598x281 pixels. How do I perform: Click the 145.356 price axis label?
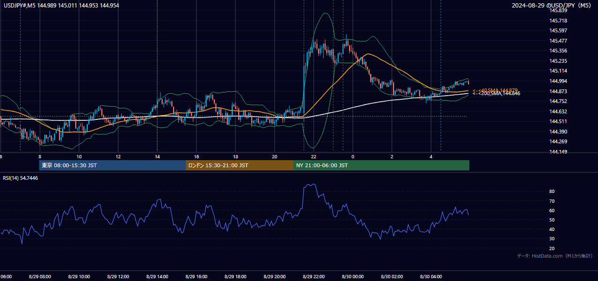click(558, 51)
